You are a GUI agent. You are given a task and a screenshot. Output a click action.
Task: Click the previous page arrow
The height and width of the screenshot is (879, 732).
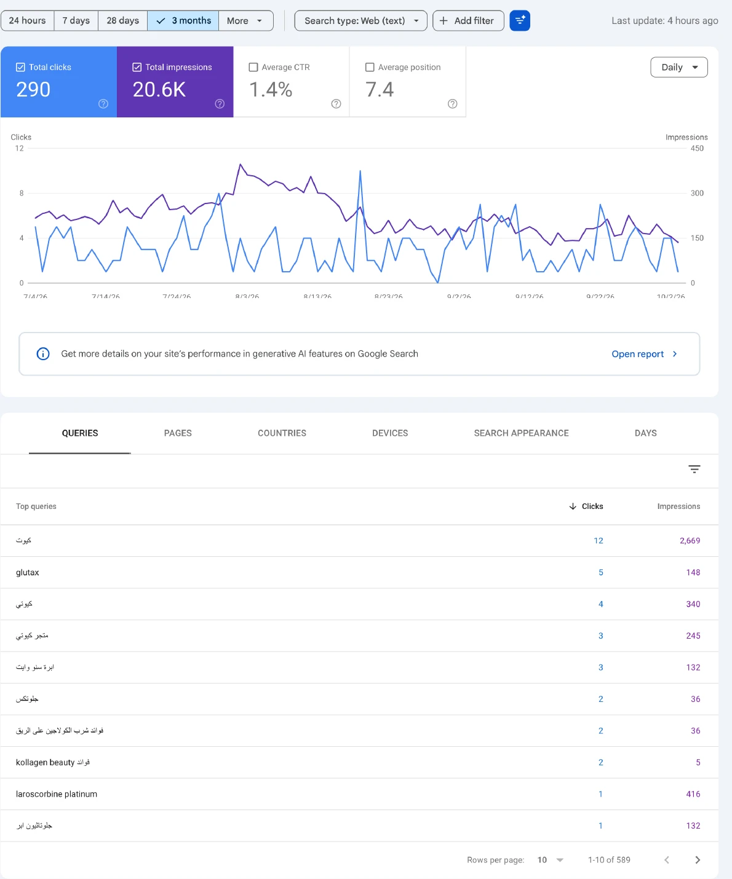pyautogui.click(x=667, y=860)
